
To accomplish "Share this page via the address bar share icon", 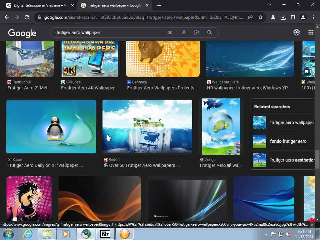I will click(x=251, y=17).
